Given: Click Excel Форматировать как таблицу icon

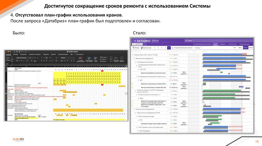Looking at the screenshot, I should pyautogui.click(x=89, y=58).
